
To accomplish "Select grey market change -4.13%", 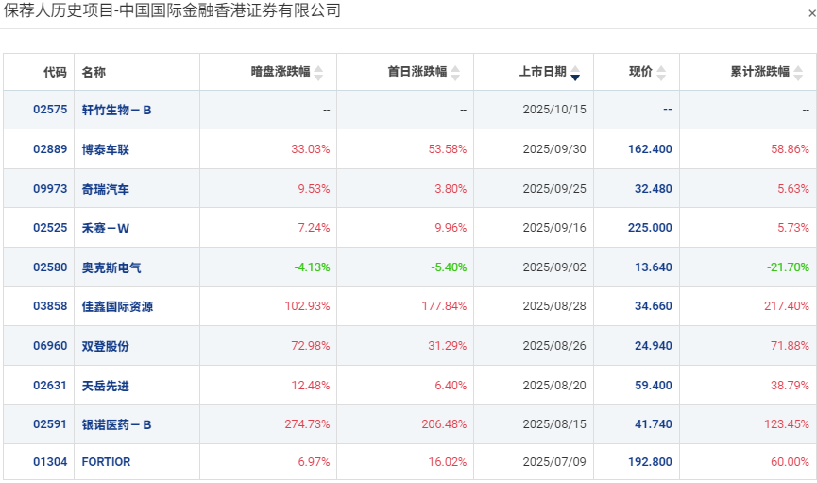I will coord(312,267).
